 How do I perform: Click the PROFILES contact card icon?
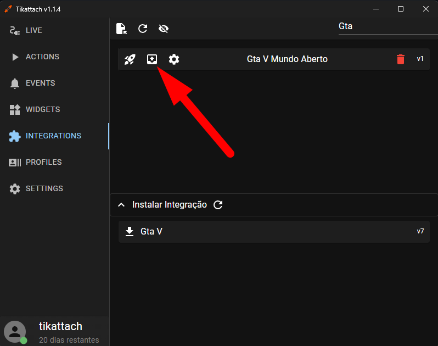(x=15, y=163)
